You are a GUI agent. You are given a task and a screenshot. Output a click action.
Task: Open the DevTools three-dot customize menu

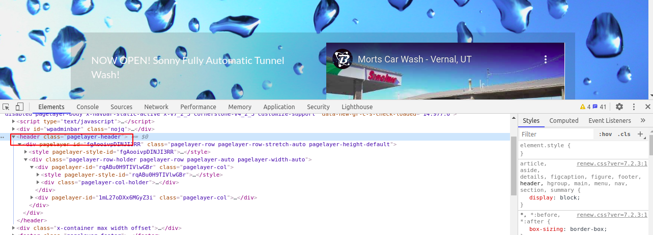tap(634, 107)
